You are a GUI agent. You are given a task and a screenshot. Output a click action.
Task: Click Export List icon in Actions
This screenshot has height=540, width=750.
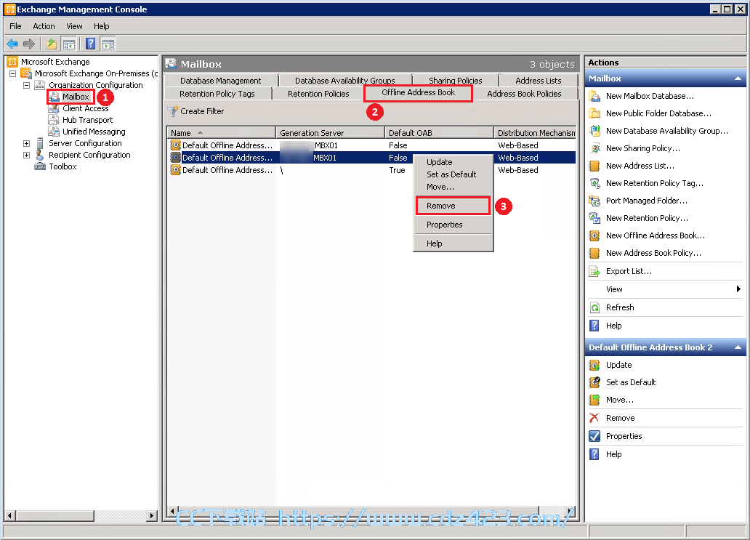click(594, 271)
